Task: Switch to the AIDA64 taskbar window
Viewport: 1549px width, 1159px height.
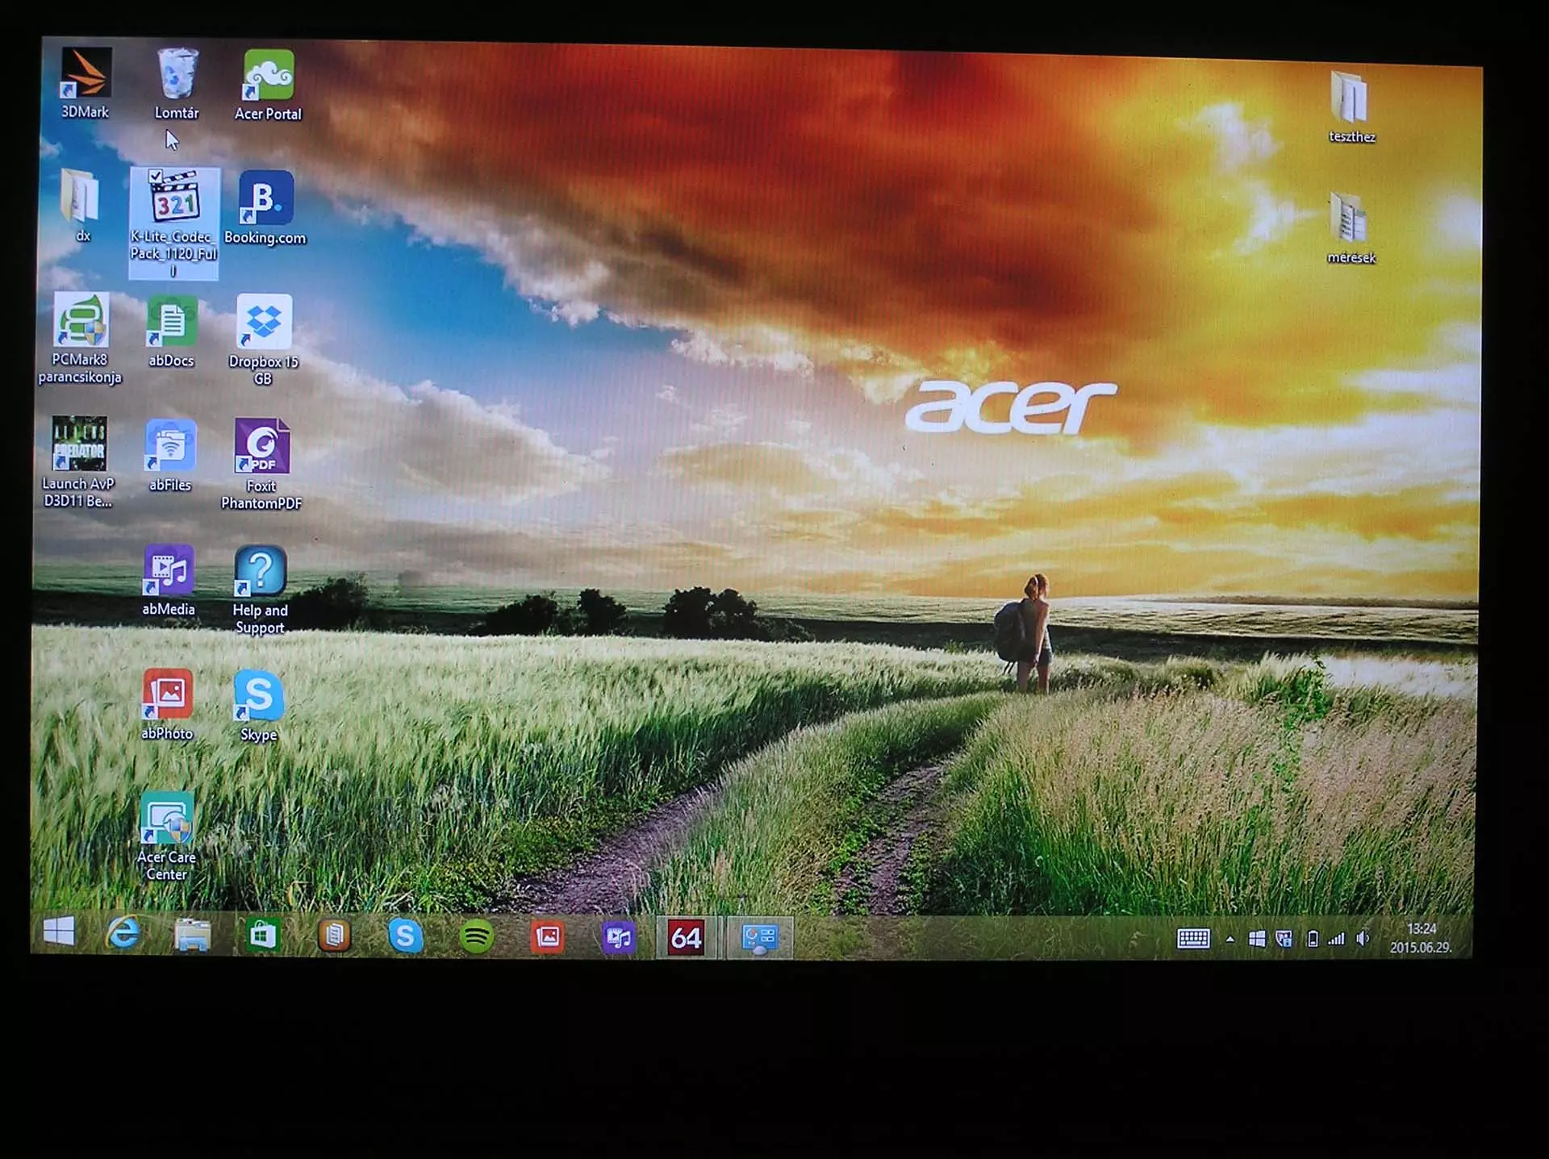Action: point(686,938)
